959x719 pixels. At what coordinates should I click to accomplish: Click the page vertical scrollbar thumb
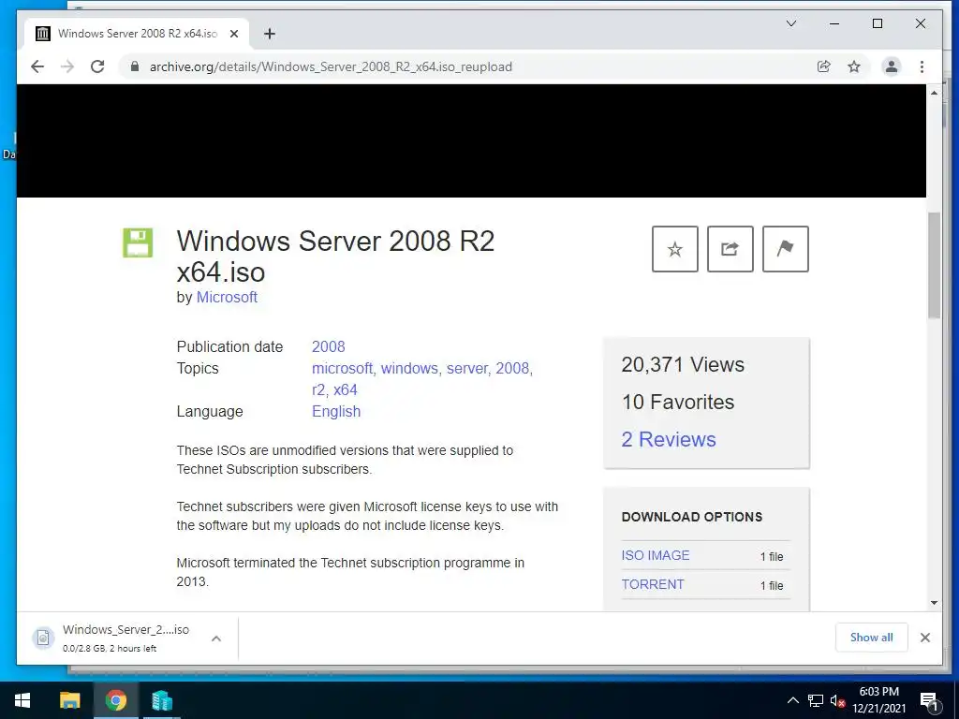934,265
